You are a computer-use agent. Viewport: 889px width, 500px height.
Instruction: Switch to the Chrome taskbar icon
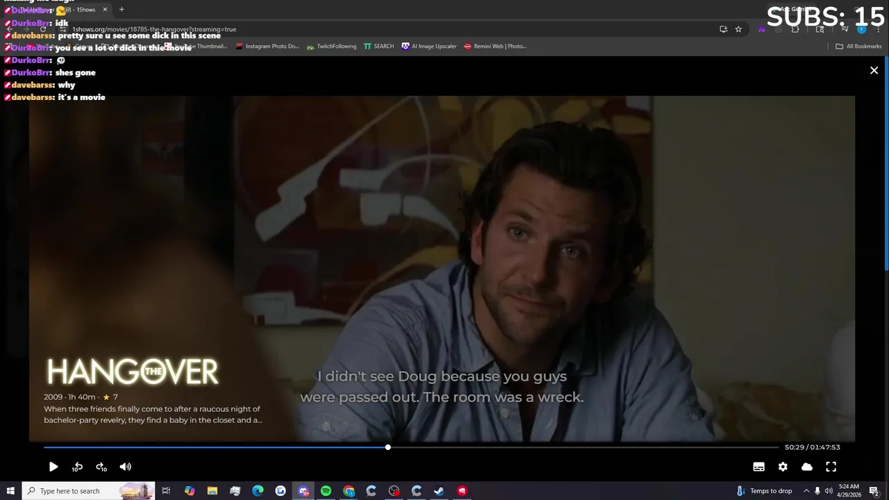(349, 491)
